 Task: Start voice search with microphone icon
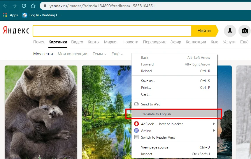(230, 31)
